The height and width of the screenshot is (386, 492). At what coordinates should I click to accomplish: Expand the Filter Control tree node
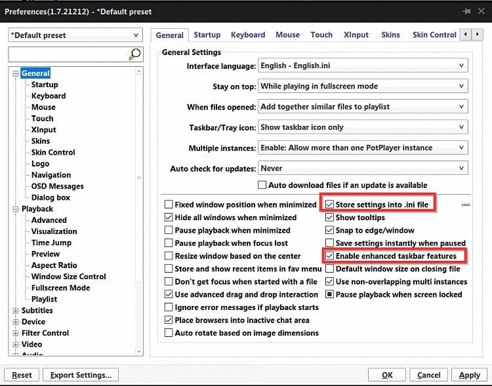(x=15, y=334)
